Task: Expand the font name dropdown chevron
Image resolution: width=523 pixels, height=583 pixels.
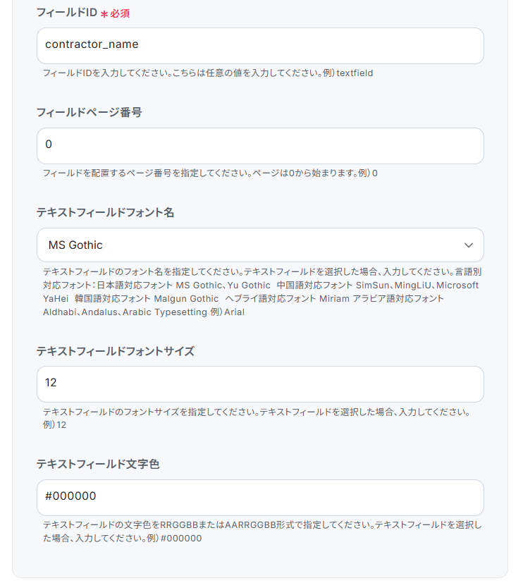Action: (x=469, y=245)
